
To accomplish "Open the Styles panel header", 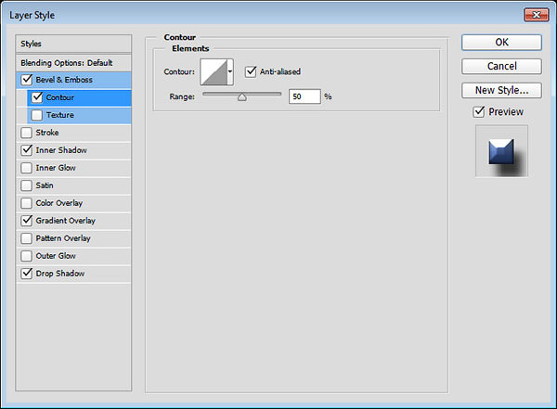I will (x=73, y=44).
